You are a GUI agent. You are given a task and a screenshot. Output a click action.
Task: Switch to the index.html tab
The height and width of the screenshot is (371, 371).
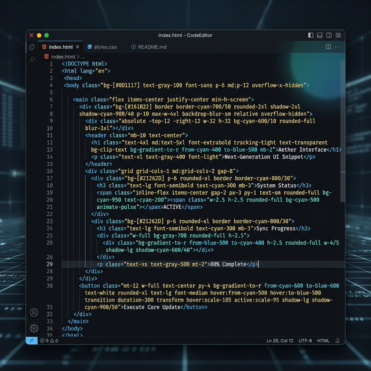pyautogui.click(x=60, y=47)
